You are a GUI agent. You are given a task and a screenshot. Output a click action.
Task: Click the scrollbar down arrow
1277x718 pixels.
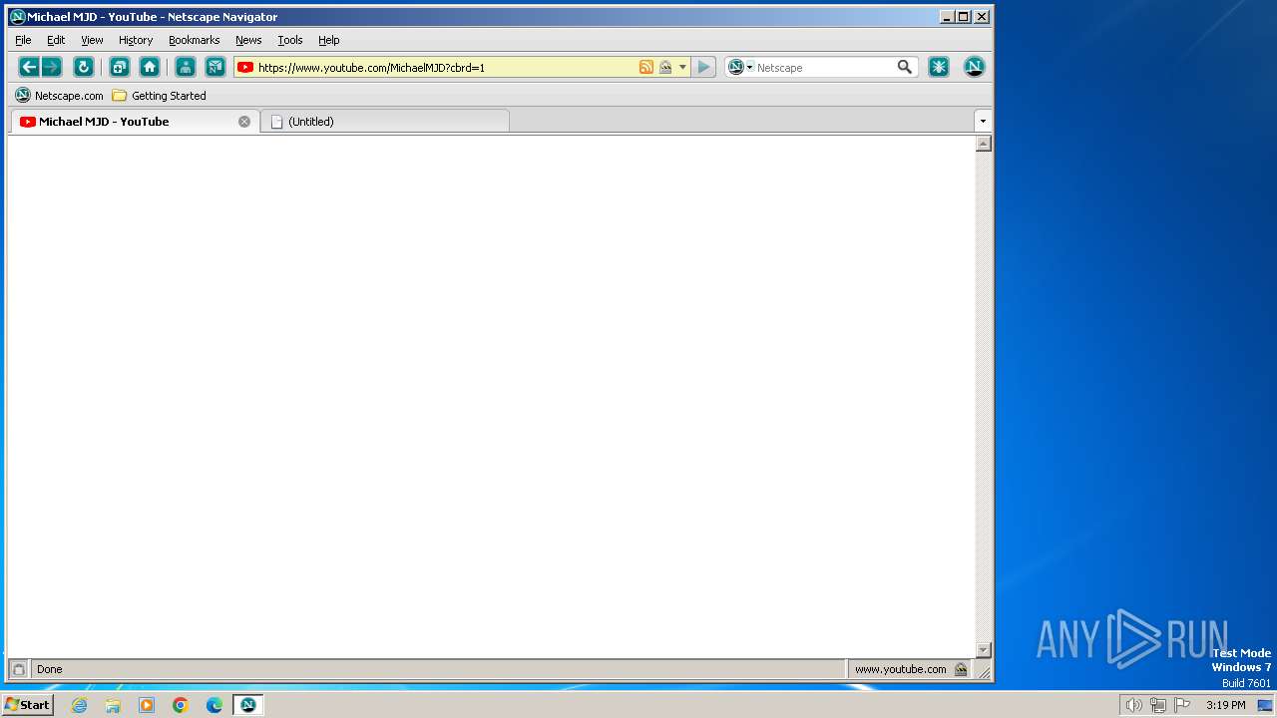point(983,650)
